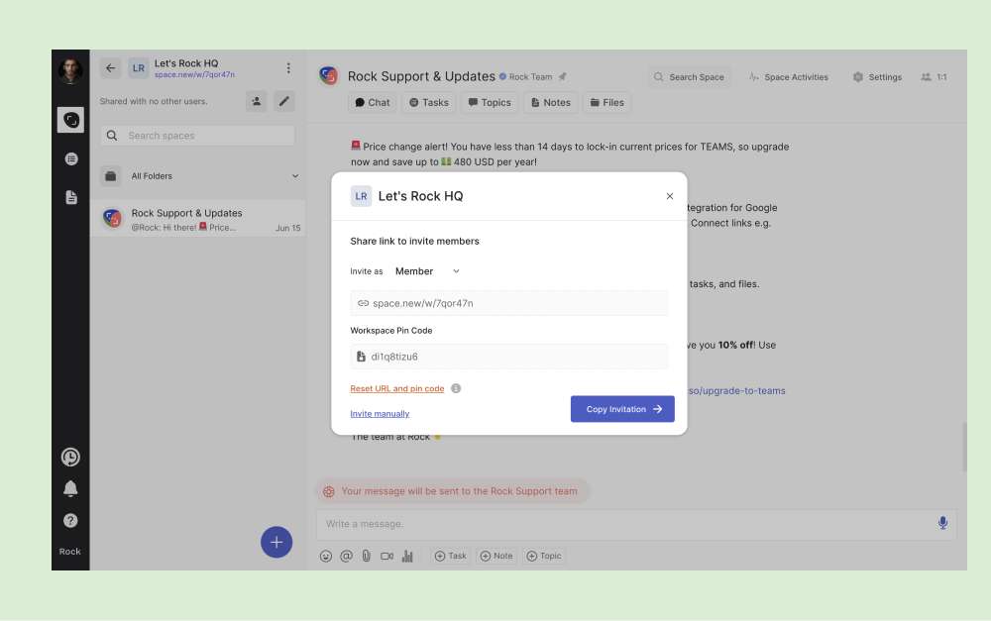
Task: Select Rock Support & Updates space row
Action: point(198,219)
